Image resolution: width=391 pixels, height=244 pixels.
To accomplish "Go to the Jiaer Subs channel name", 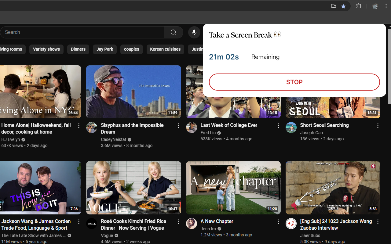I will pyautogui.click(x=310, y=235).
